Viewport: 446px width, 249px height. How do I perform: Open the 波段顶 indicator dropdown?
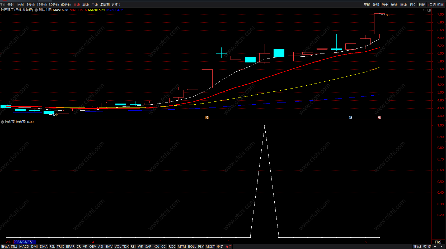point(2,122)
